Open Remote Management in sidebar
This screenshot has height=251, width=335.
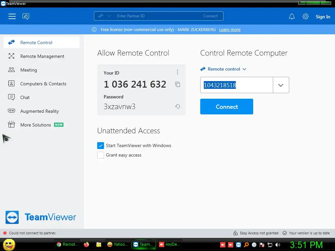point(42,56)
